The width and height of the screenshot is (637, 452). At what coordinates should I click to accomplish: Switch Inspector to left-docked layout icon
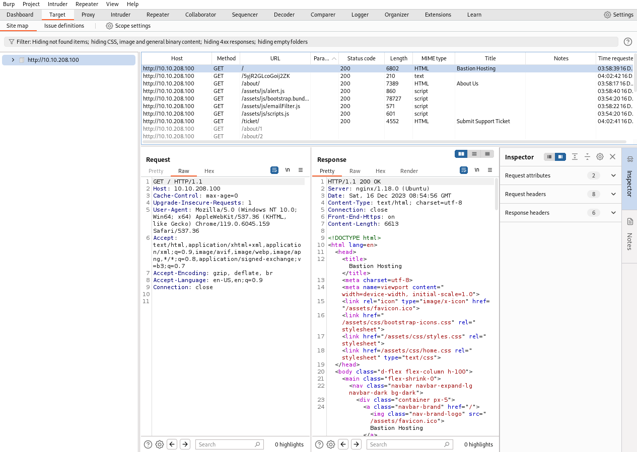coord(549,157)
